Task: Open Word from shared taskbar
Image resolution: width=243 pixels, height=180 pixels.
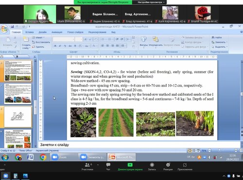Action: point(31,157)
